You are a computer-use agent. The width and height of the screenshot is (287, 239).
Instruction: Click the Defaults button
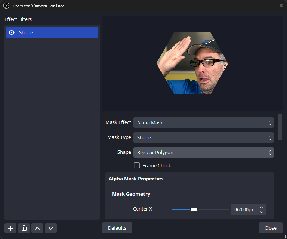pos(117,228)
